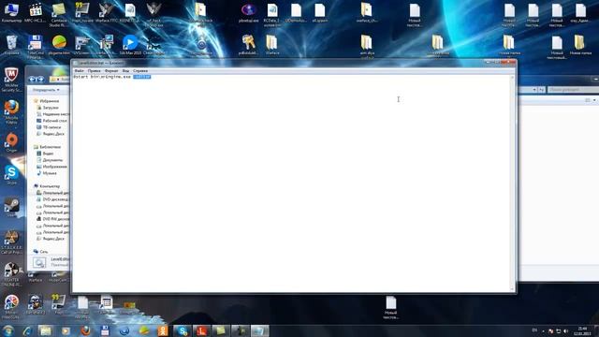Select Компьютер node in Explorer pane
599x337 pixels.
[x=49, y=186]
